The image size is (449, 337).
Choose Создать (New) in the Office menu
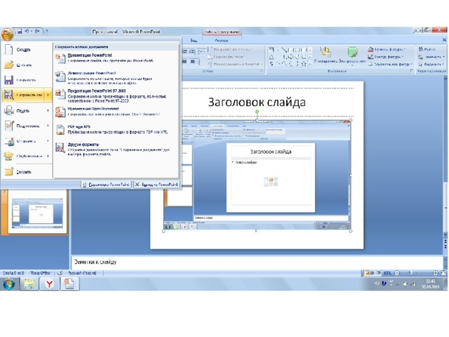pos(27,50)
